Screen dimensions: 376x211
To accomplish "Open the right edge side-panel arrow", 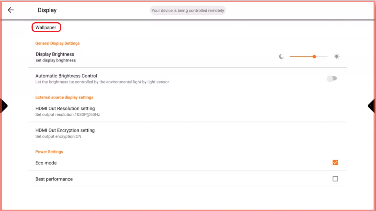I will tap(371, 106).
